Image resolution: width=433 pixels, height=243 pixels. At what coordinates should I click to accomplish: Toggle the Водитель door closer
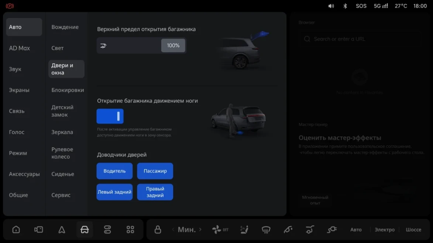(114, 171)
